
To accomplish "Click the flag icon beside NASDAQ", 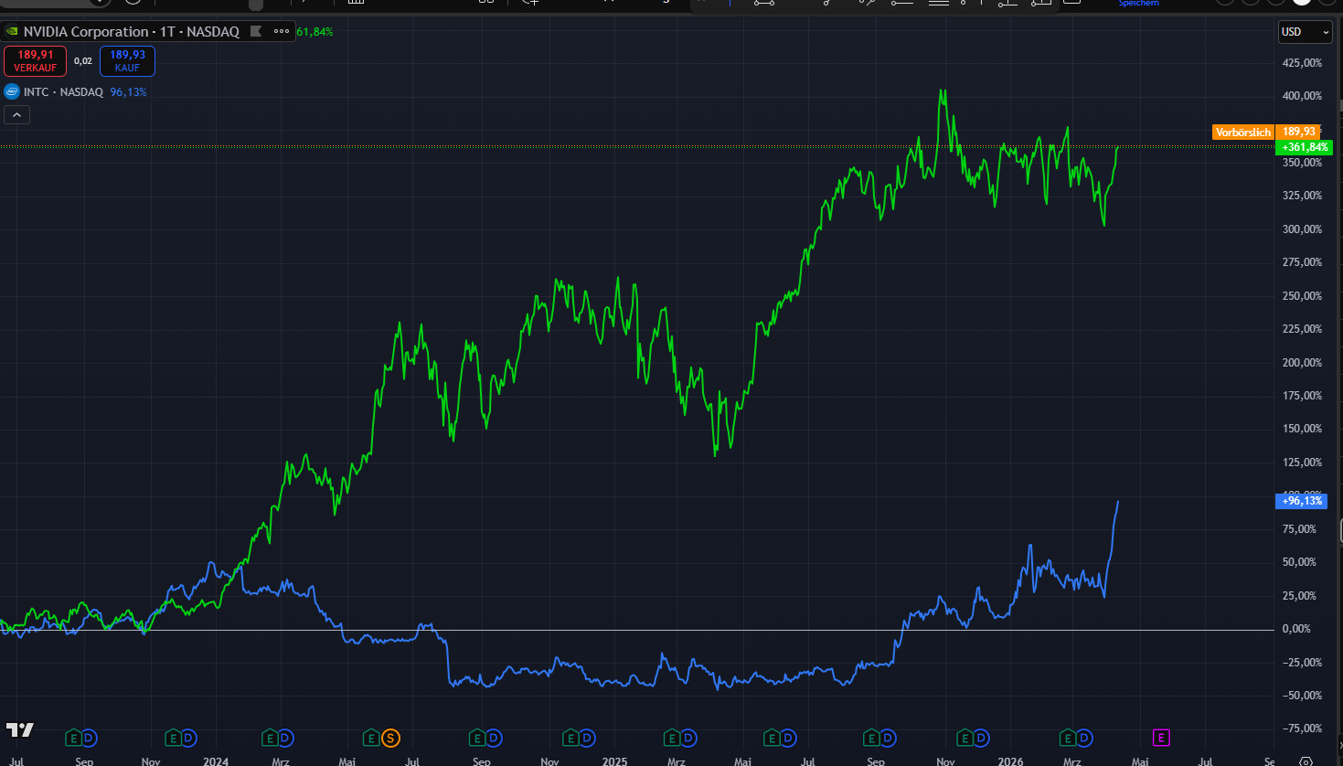I will click(256, 32).
